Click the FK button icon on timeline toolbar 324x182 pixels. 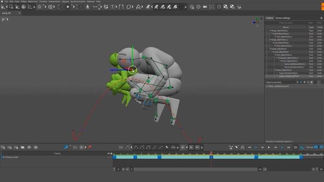[x=197, y=147]
